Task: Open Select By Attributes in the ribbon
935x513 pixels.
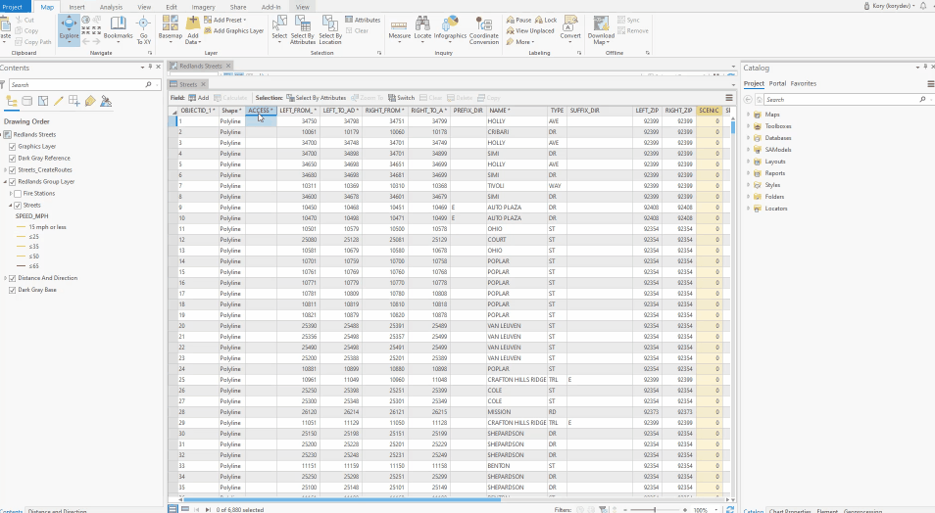Action: 303,29
